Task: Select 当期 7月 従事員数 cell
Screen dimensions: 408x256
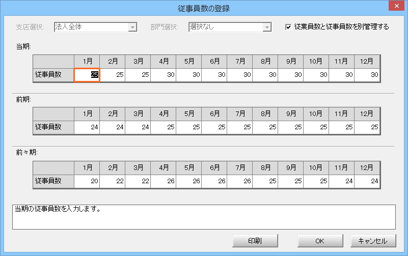Action: click(x=239, y=75)
